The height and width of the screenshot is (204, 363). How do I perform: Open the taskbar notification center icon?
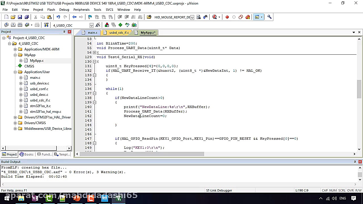point(354,198)
